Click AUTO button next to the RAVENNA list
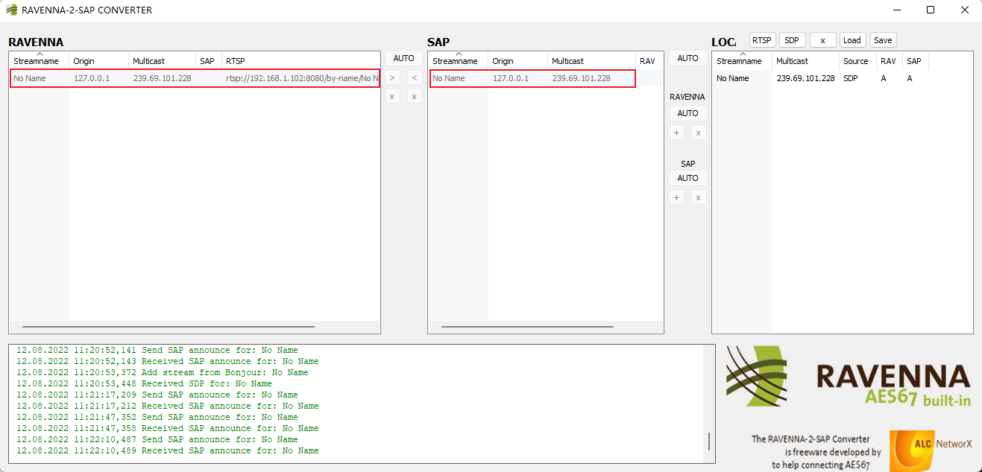The image size is (982, 472). point(403,58)
